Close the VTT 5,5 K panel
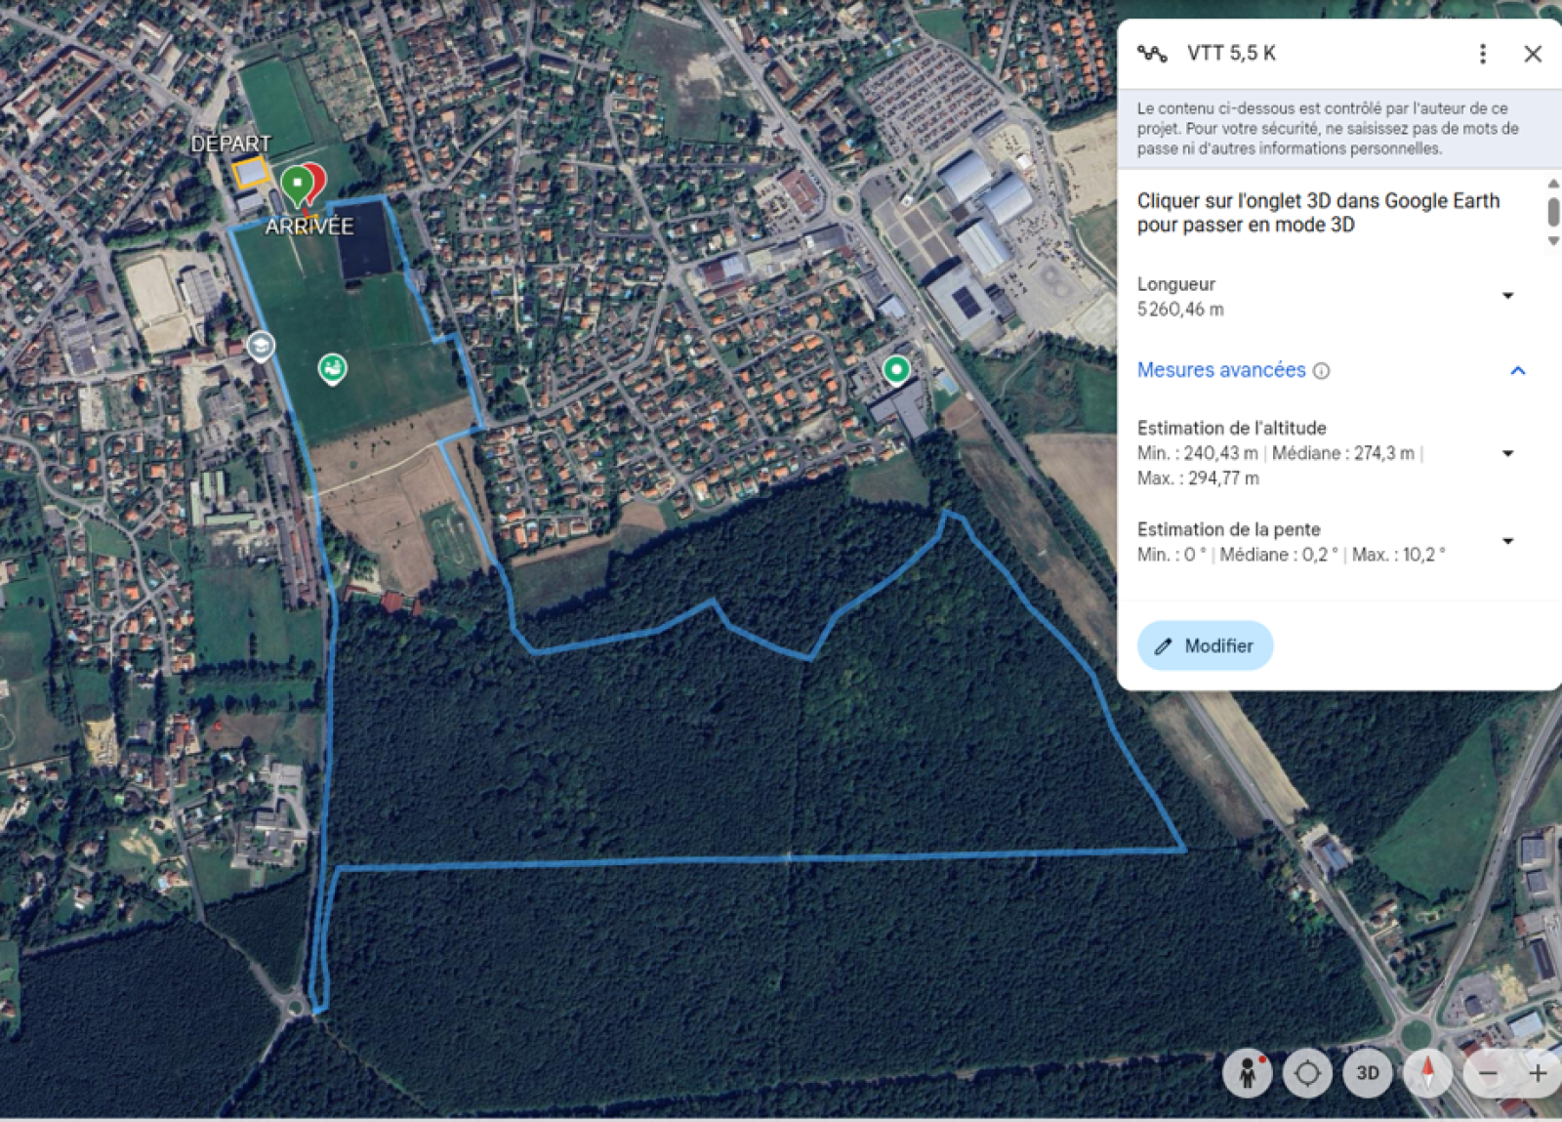This screenshot has width=1562, height=1122. (x=1533, y=54)
